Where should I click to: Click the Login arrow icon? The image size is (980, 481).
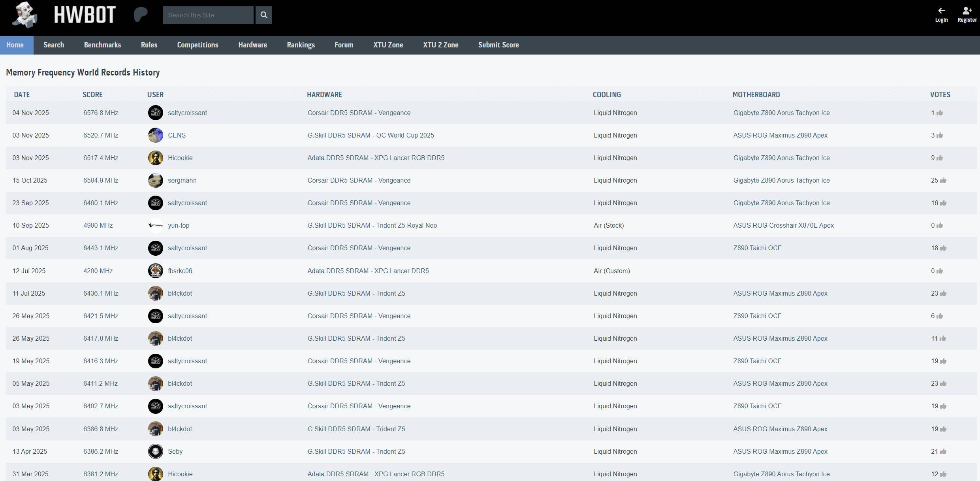[x=941, y=11]
